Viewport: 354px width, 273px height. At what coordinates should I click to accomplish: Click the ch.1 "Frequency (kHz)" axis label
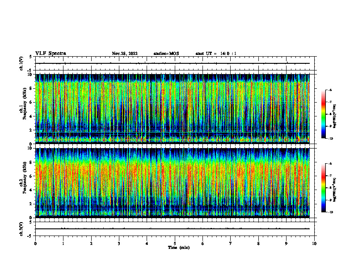click(x=25, y=103)
